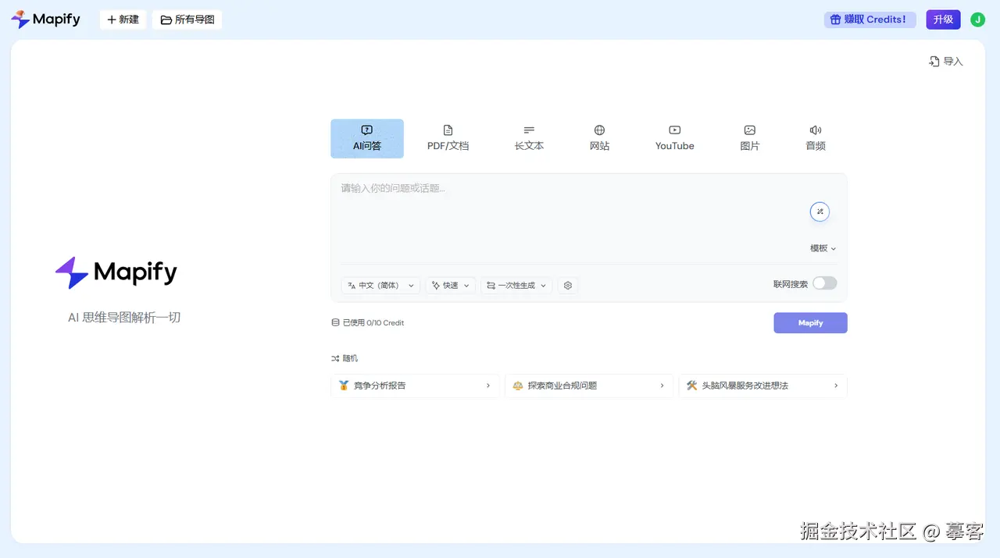This screenshot has width=1000, height=558.
Task: Switch to the 网站 tab
Action: pyautogui.click(x=599, y=138)
